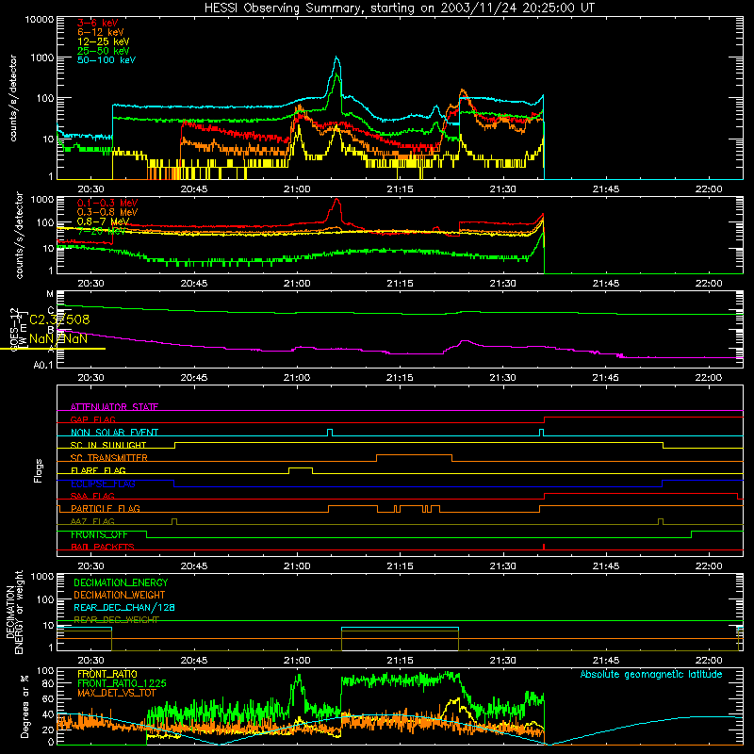
Task: Click the DECIMATION_WEIGHT legend label
Action: pos(120,596)
